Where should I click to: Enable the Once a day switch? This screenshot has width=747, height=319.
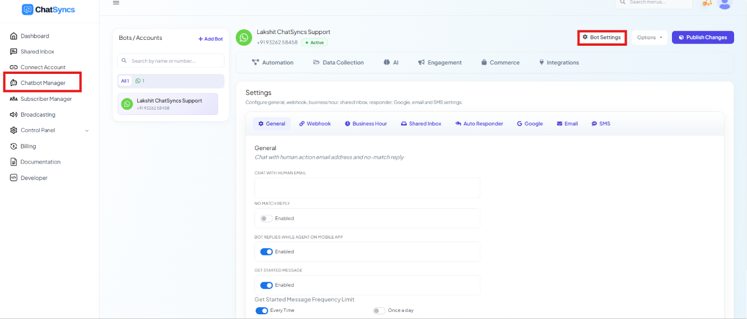(379, 310)
